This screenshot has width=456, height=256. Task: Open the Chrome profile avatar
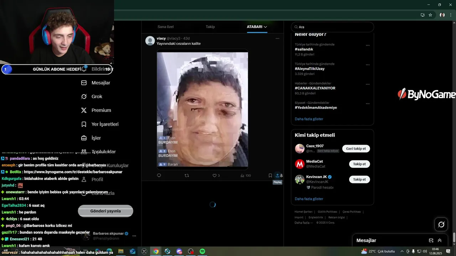point(442,15)
